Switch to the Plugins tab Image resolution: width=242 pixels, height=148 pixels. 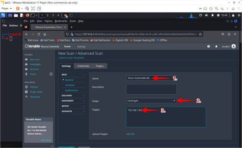[x=99, y=66]
